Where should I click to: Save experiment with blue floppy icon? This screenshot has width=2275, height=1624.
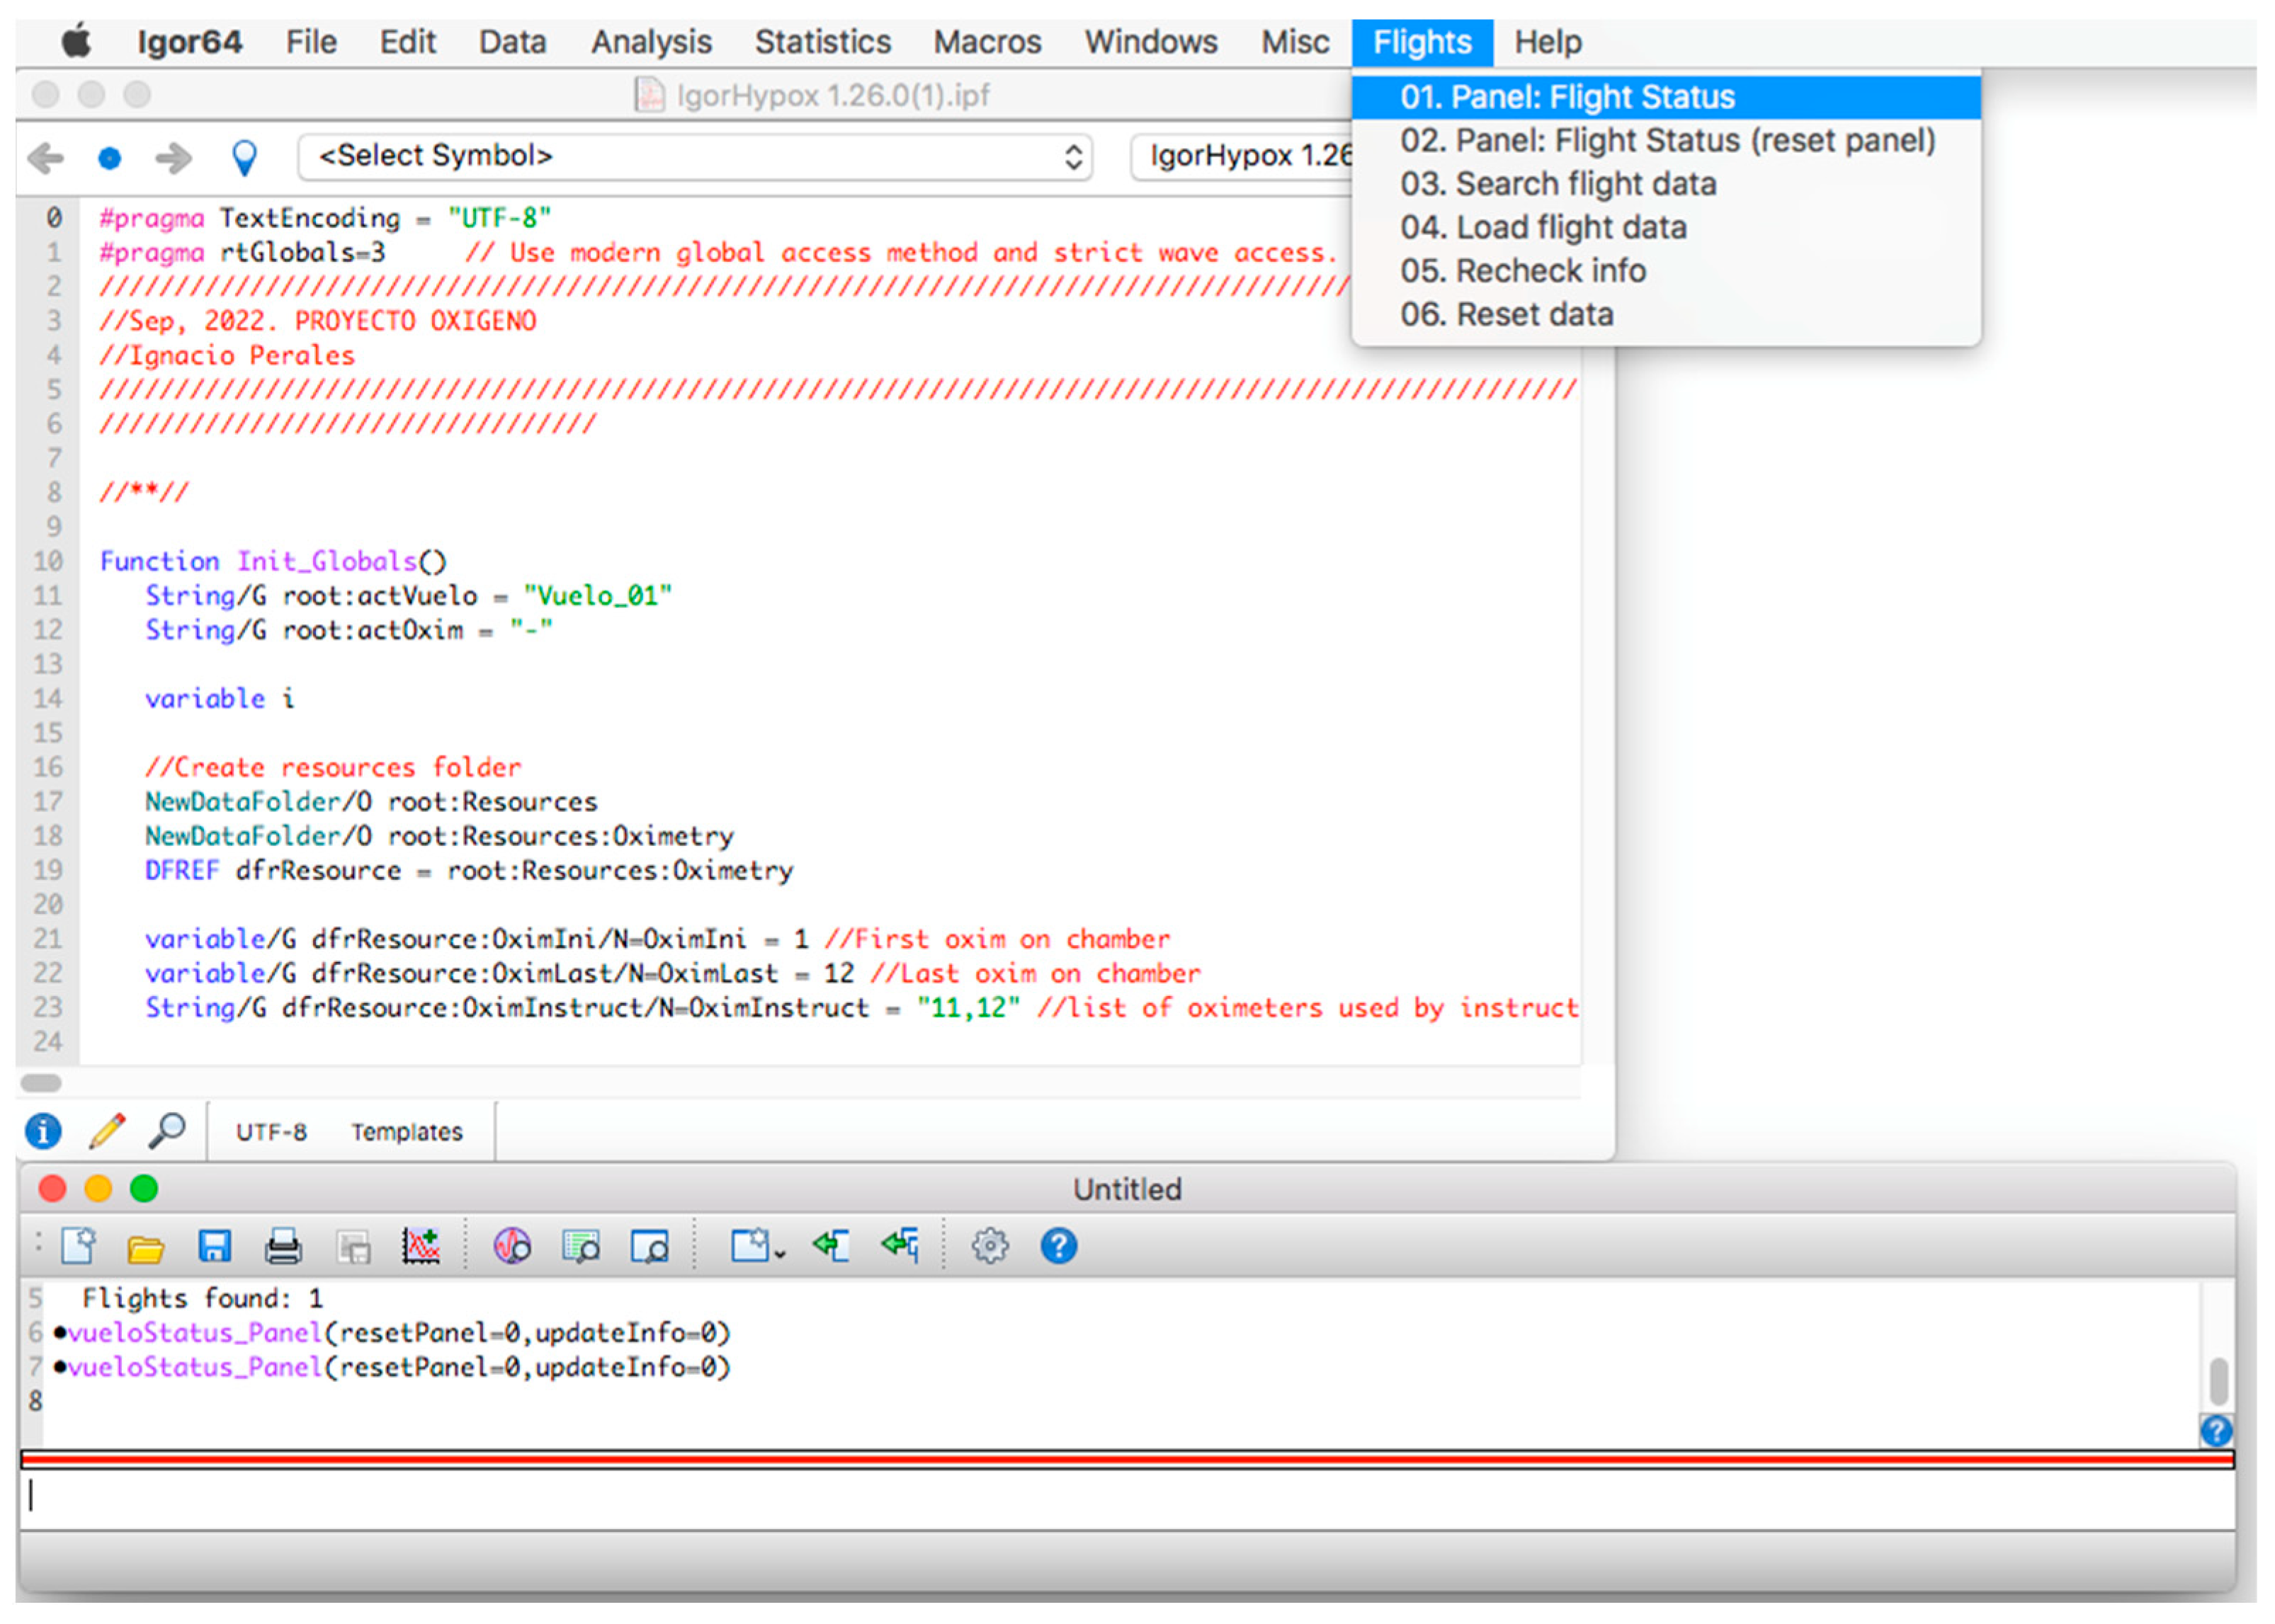[x=214, y=1246]
